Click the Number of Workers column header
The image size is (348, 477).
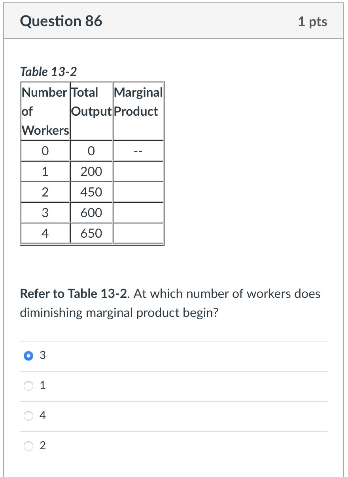(45, 111)
